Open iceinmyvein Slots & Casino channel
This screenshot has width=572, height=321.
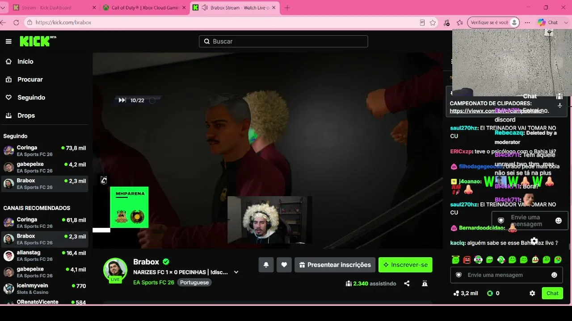(45, 289)
